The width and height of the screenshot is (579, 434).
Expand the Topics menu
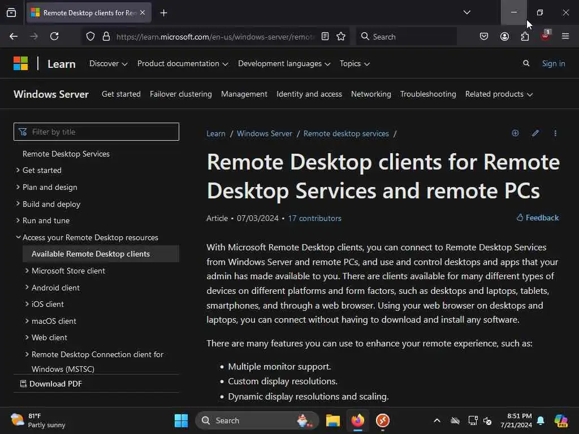[355, 63]
